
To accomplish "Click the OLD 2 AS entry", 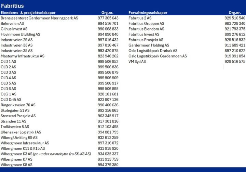I will coord(8,67).
